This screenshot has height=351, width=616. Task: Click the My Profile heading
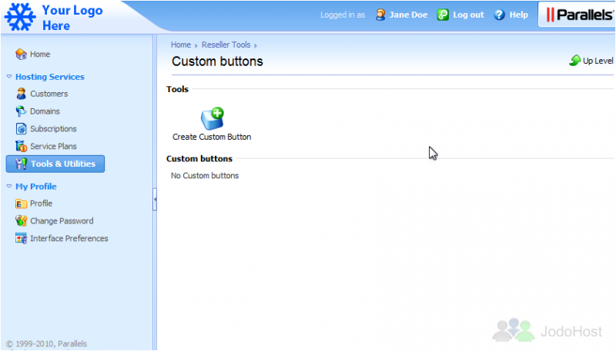[36, 187]
